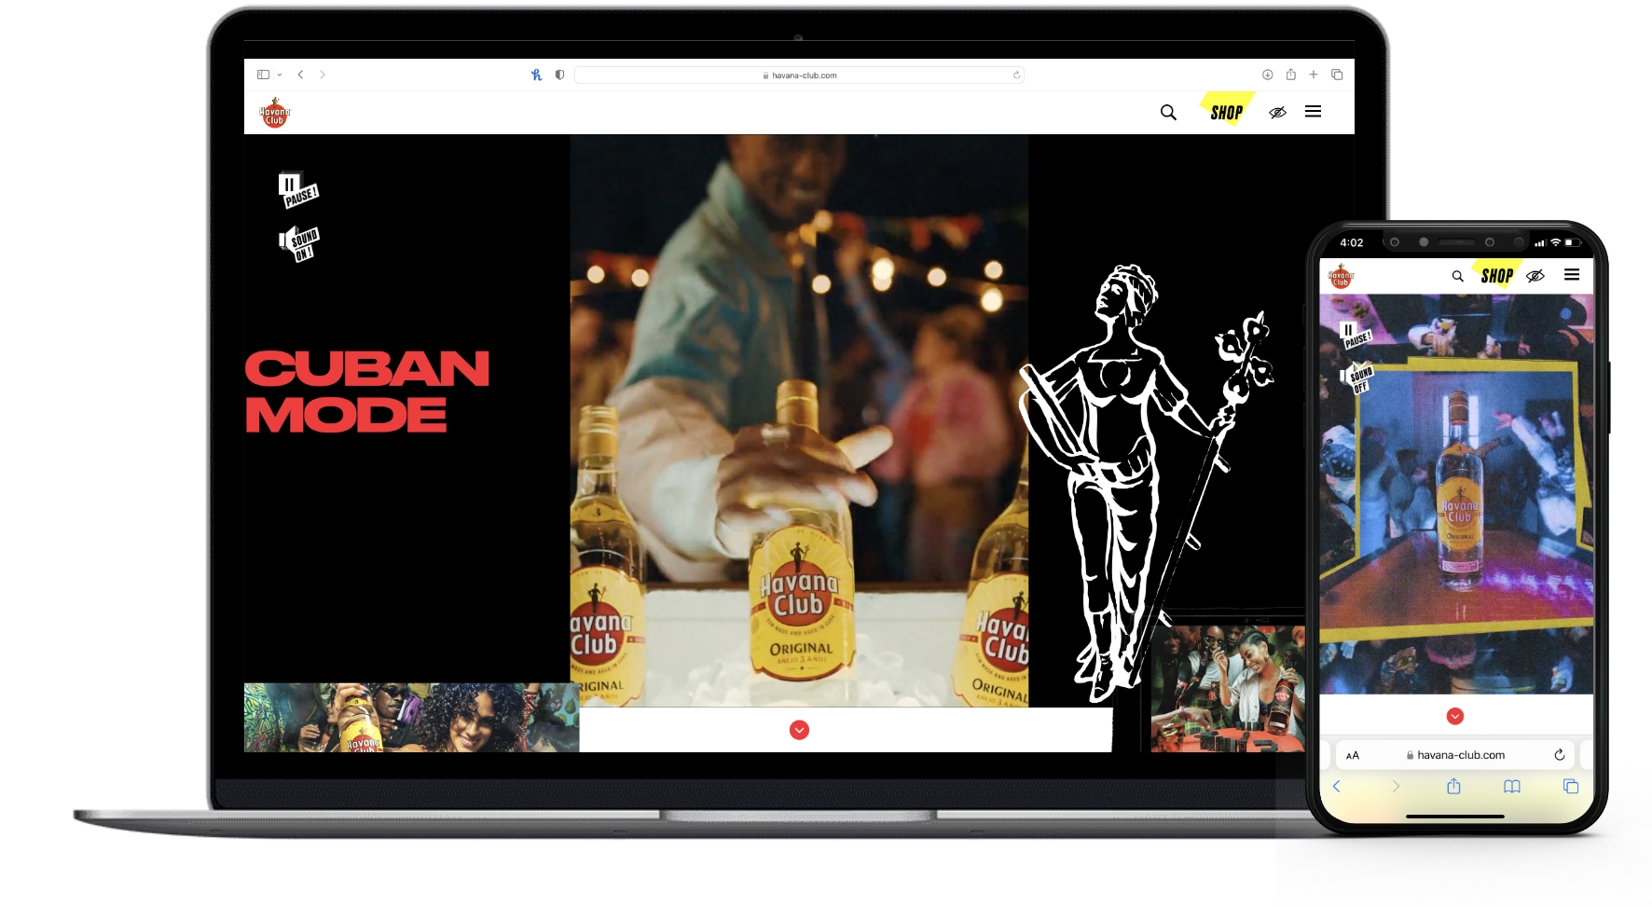This screenshot has height=907, width=1652.
Task: Tap the red down chevron on phone
Action: click(1454, 716)
